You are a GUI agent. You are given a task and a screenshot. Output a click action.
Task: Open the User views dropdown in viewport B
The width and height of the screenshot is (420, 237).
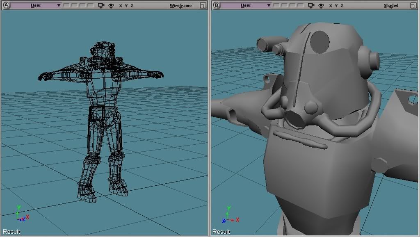pos(246,5)
